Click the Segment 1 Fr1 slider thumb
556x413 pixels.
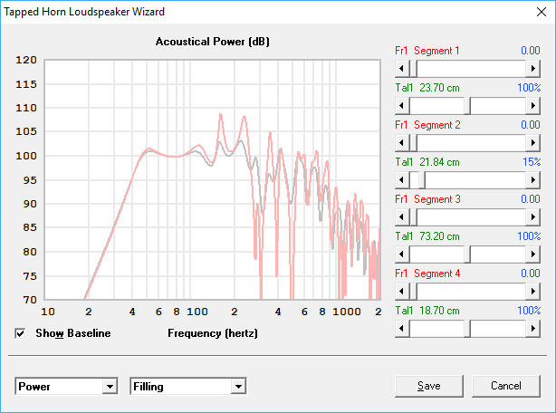click(413, 69)
